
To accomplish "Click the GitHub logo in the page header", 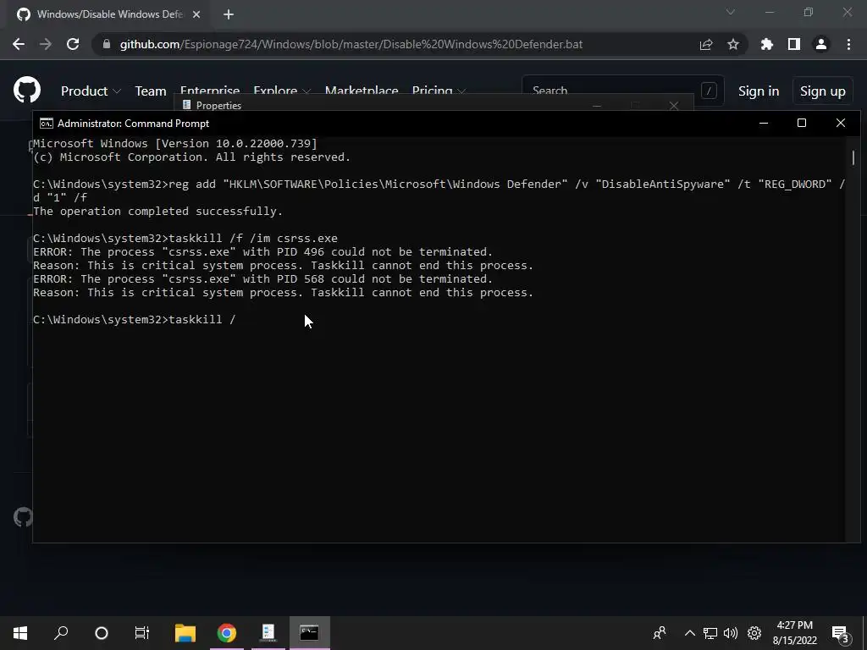I will tap(26, 90).
